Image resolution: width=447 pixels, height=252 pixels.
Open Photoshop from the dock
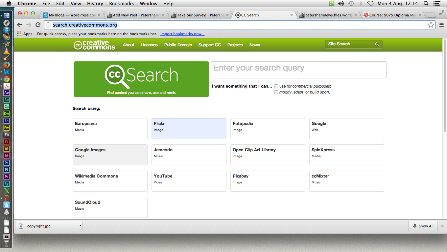(7, 163)
